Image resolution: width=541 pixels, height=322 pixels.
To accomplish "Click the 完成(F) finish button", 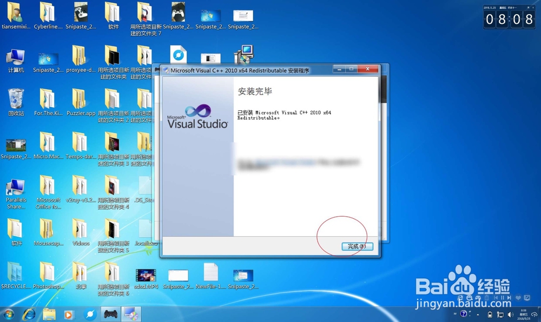I will [357, 246].
